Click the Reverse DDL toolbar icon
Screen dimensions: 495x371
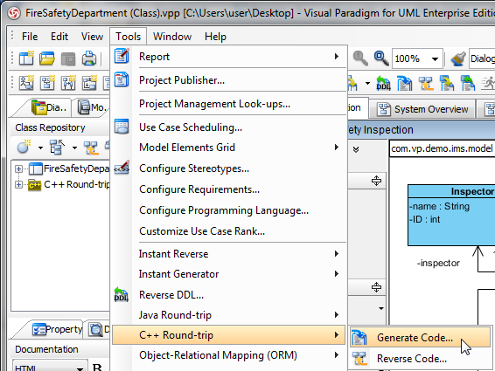click(x=383, y=83)
